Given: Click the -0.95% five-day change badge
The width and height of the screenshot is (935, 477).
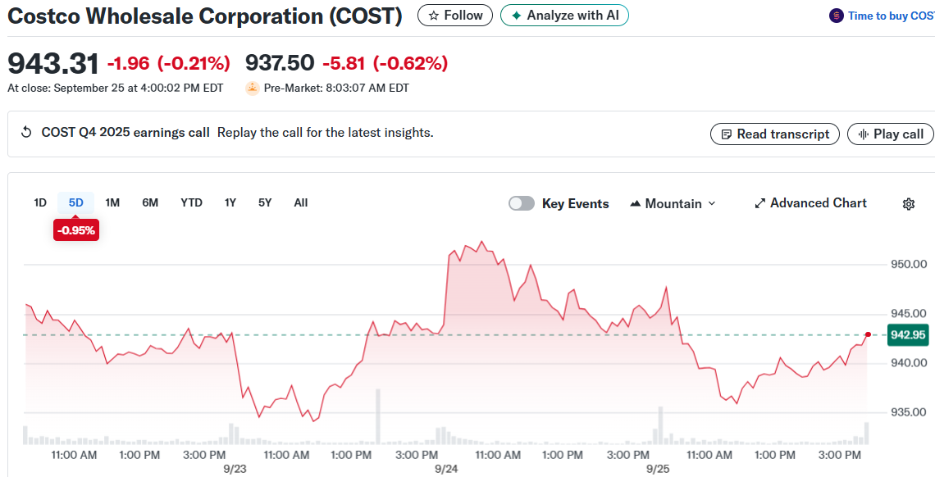Looking at the screenshot, I should point(76,230).
